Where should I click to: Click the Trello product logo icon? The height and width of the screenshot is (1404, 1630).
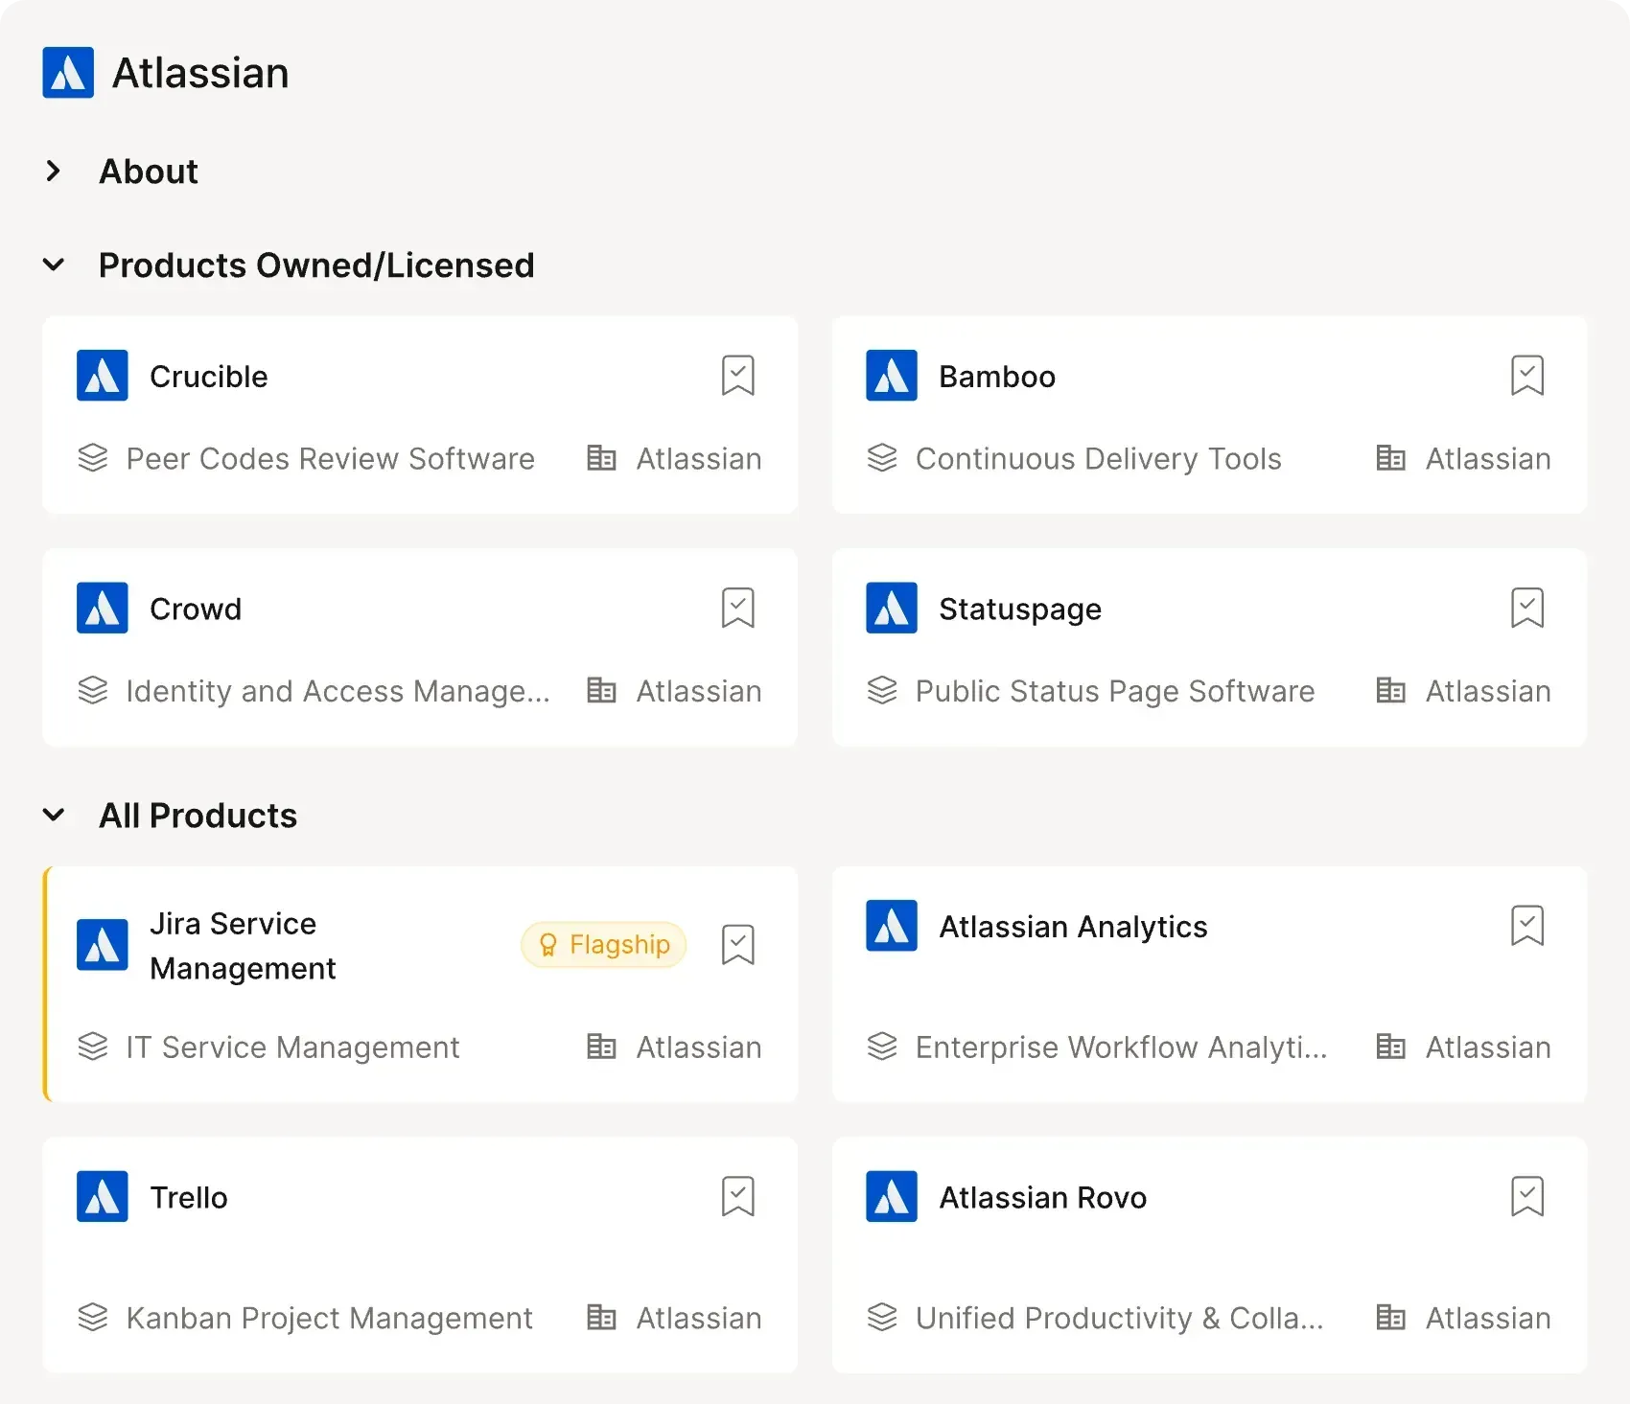tap(103, 1197)
